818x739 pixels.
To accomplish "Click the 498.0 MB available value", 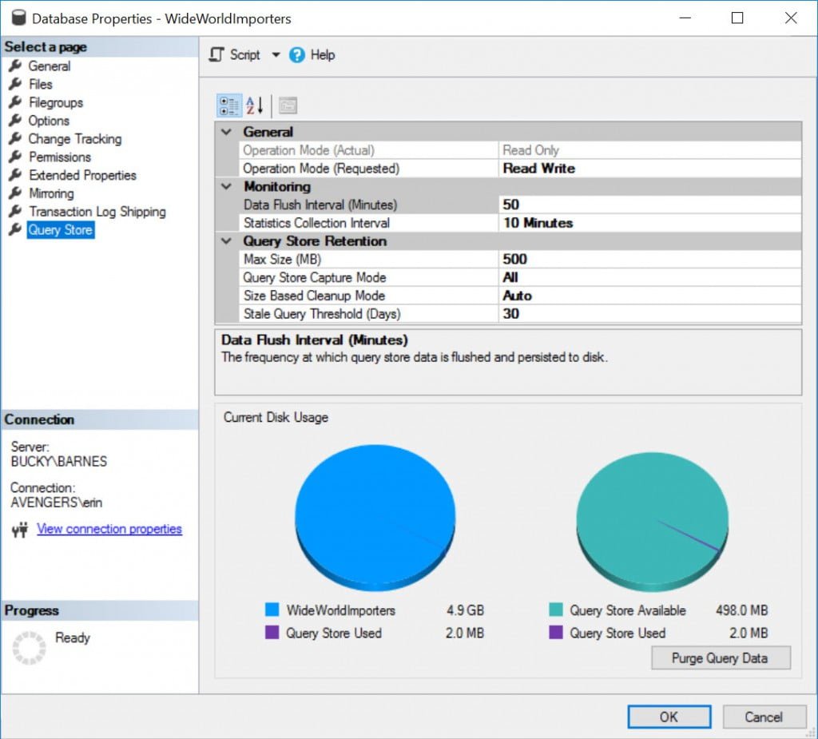I will tap(742, 610).
